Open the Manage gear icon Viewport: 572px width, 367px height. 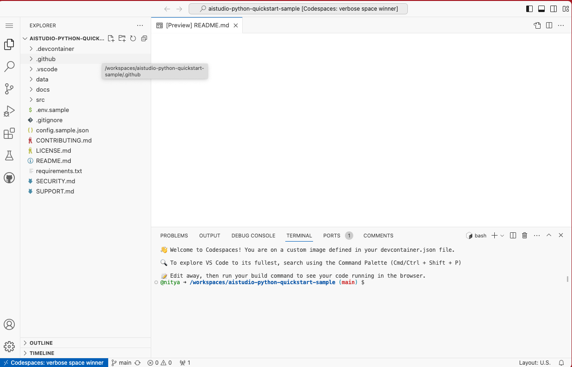click(9, 347)
